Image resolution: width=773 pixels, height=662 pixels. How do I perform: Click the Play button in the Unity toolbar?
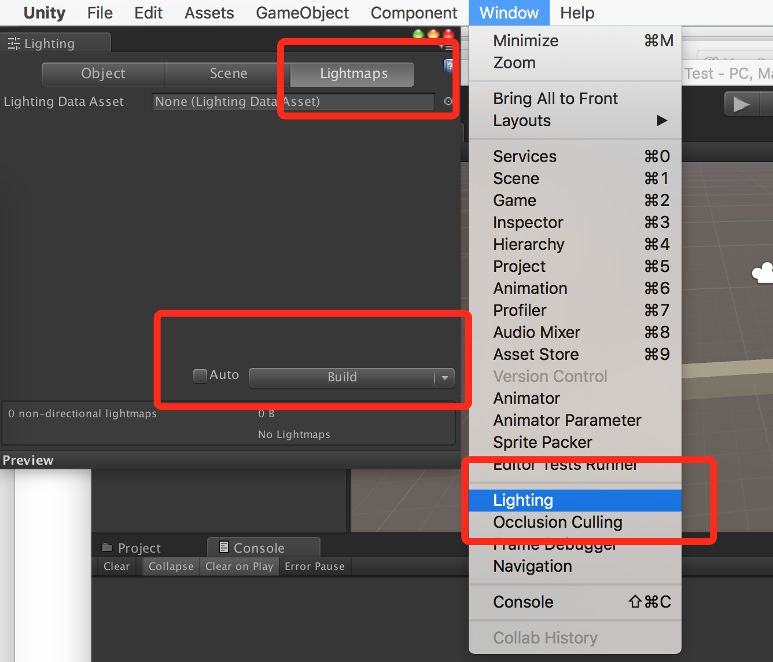tap(742, 105)
